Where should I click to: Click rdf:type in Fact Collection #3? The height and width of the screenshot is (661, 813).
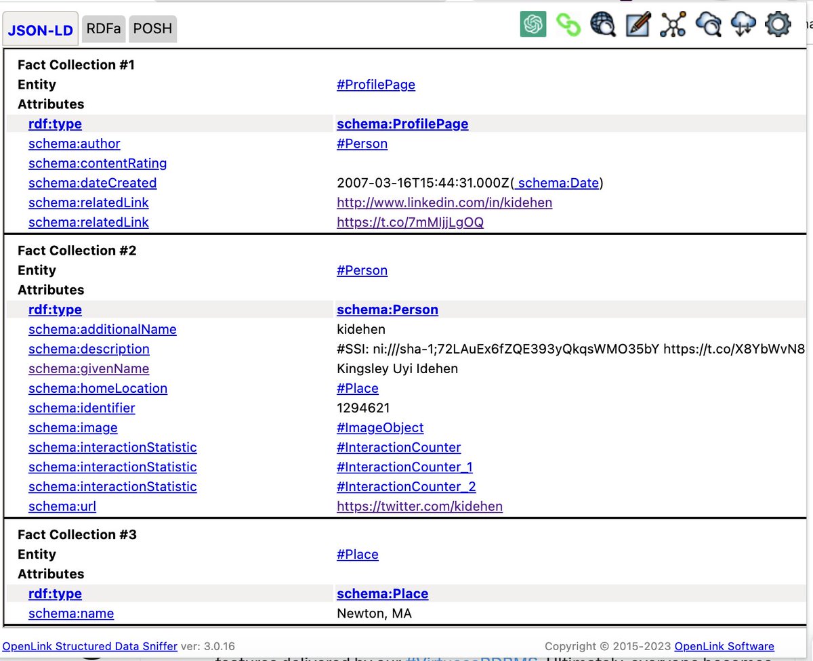coord(55,593)
